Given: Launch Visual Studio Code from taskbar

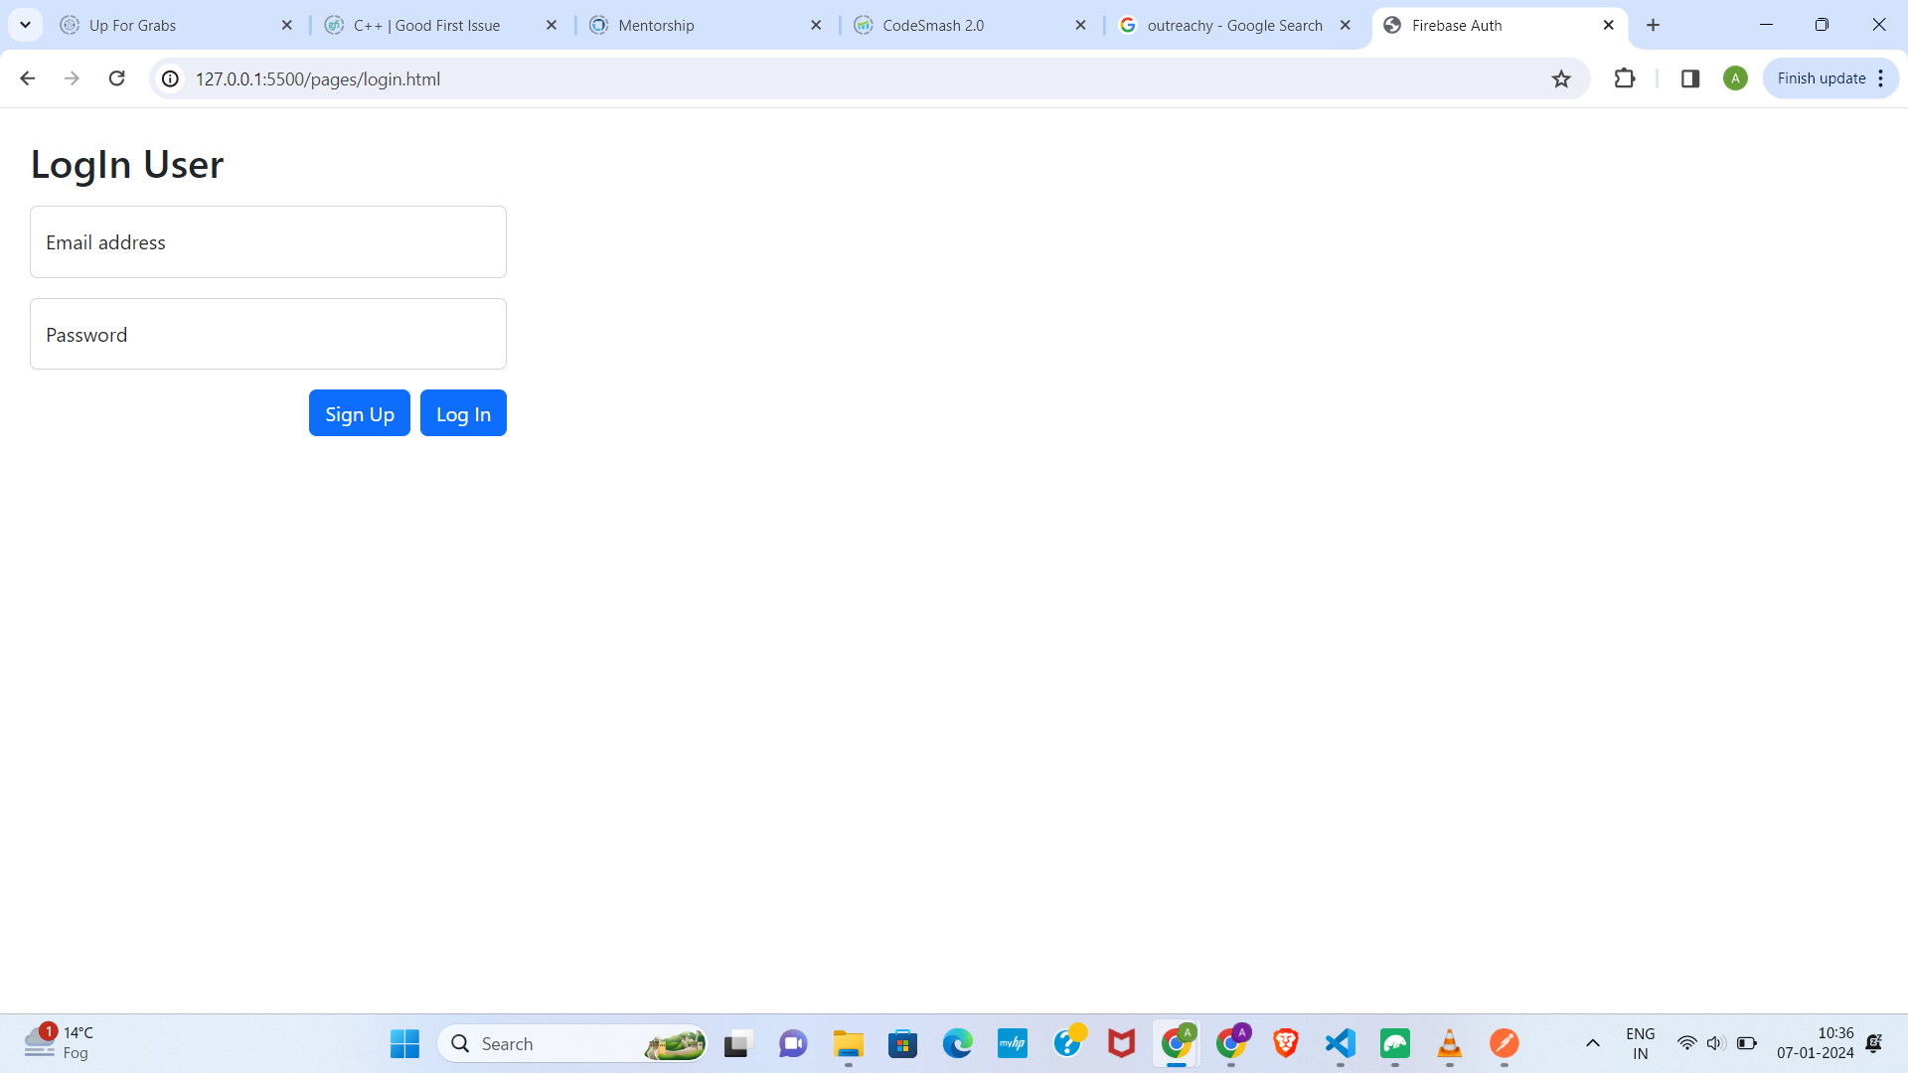Looking at the screenshot, I should [x=1341, y=1043].
